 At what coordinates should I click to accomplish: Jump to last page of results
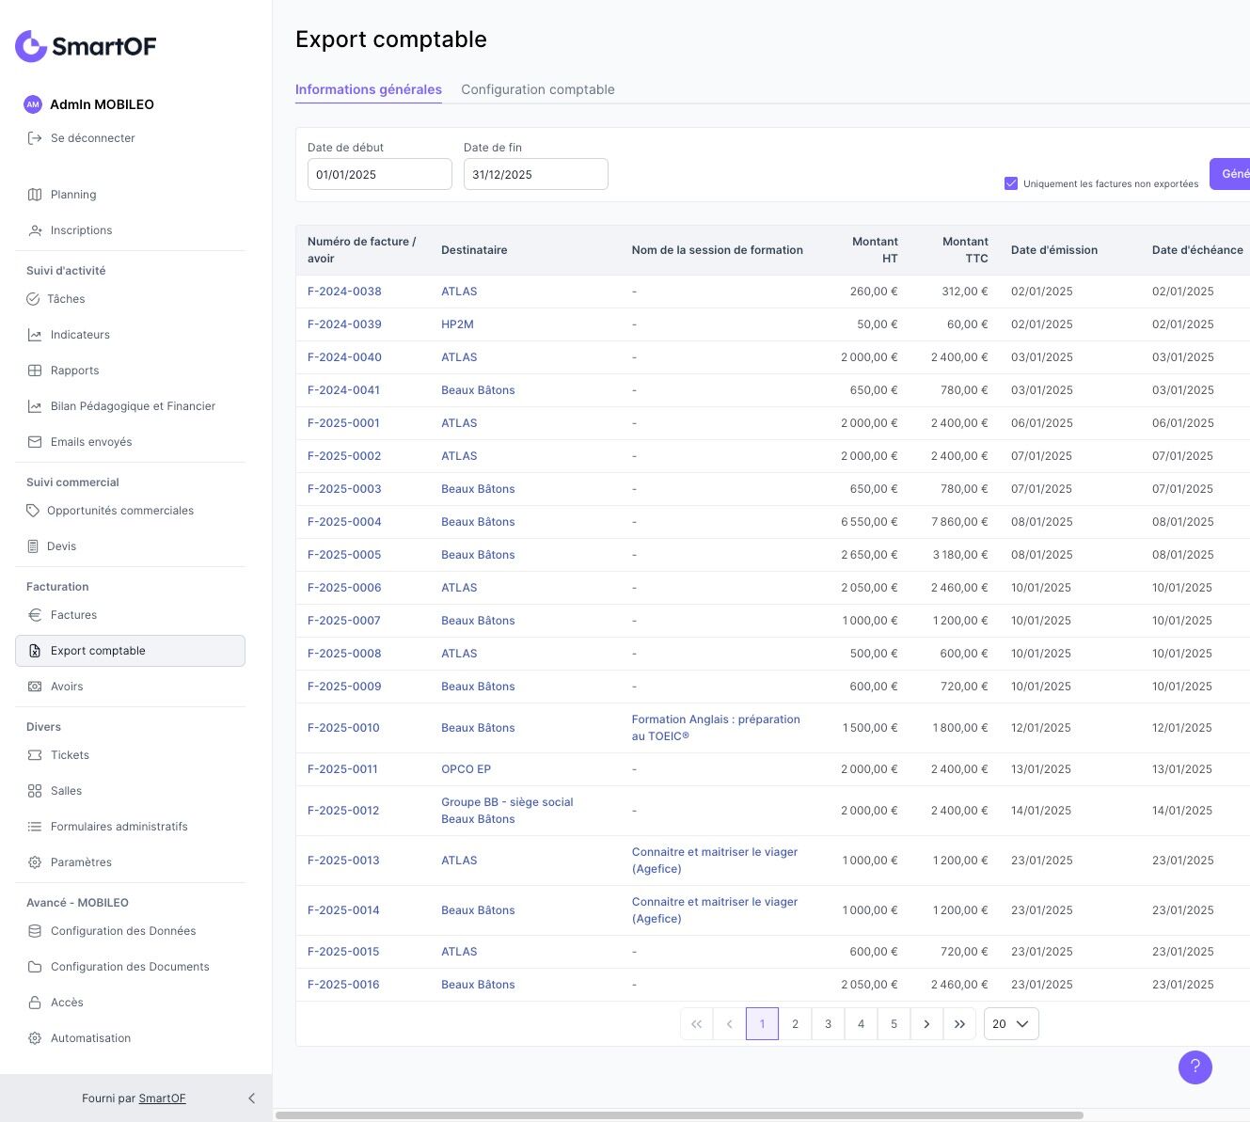point(959,1024)
